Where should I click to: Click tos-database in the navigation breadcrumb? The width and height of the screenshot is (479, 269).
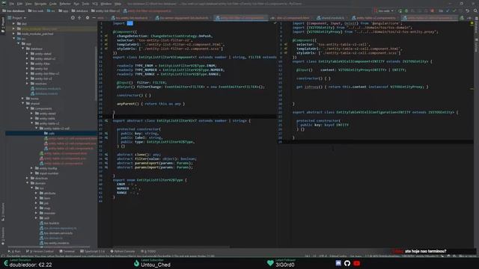[13, 10]
